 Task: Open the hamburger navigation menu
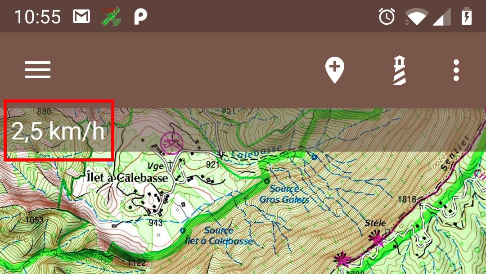tap(38, 70)
